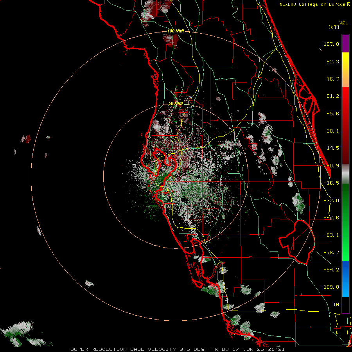Select the -109.8 velocity scale value
Screen dimensions: 352x352
(330, 287)
